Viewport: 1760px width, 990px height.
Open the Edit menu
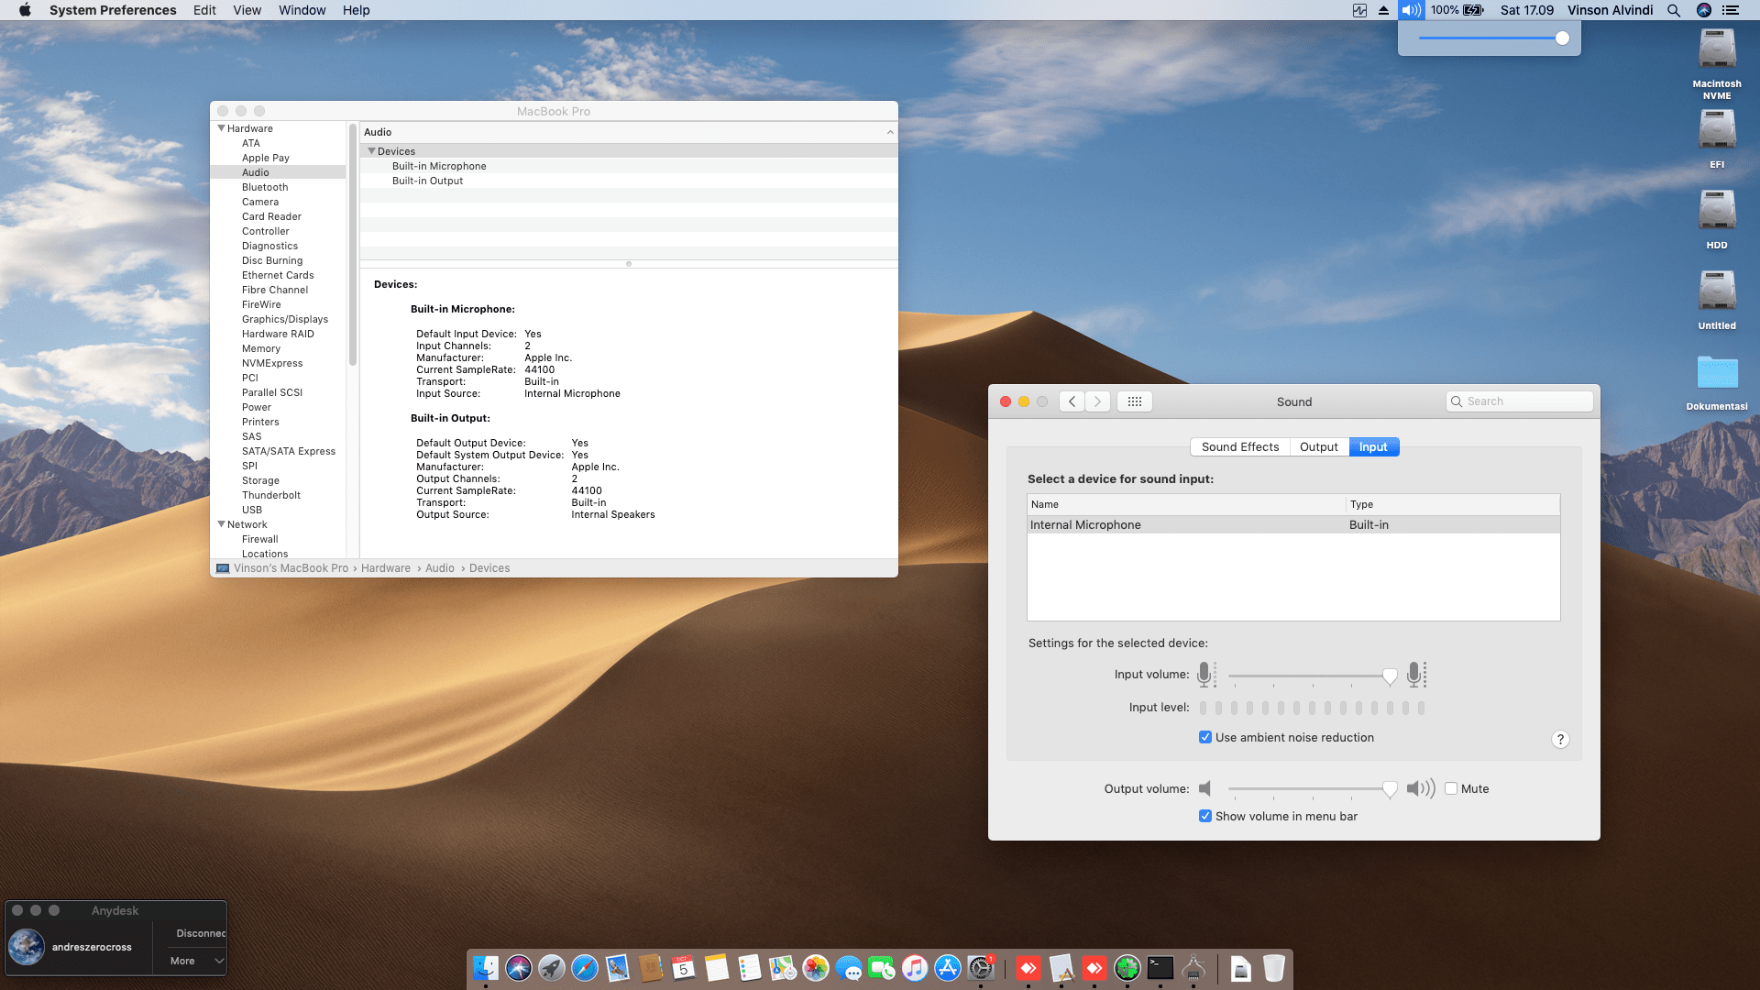click(204, 10)
